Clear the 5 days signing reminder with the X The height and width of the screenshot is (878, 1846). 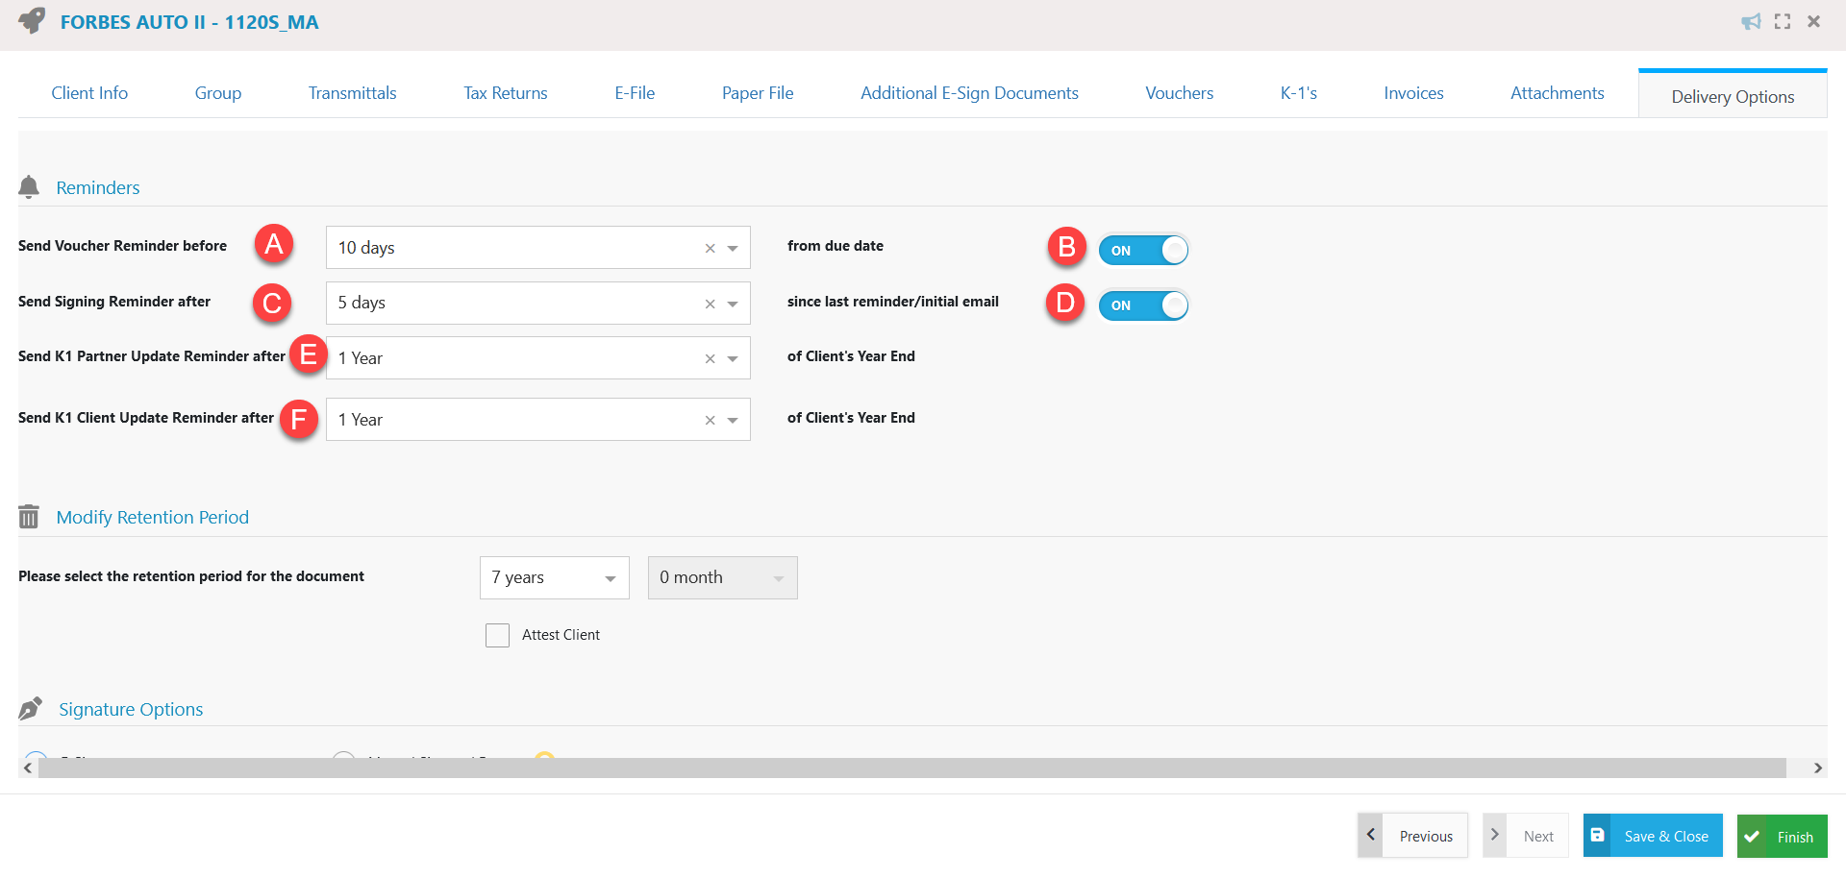pyautogui.click(x=710, y=303)
